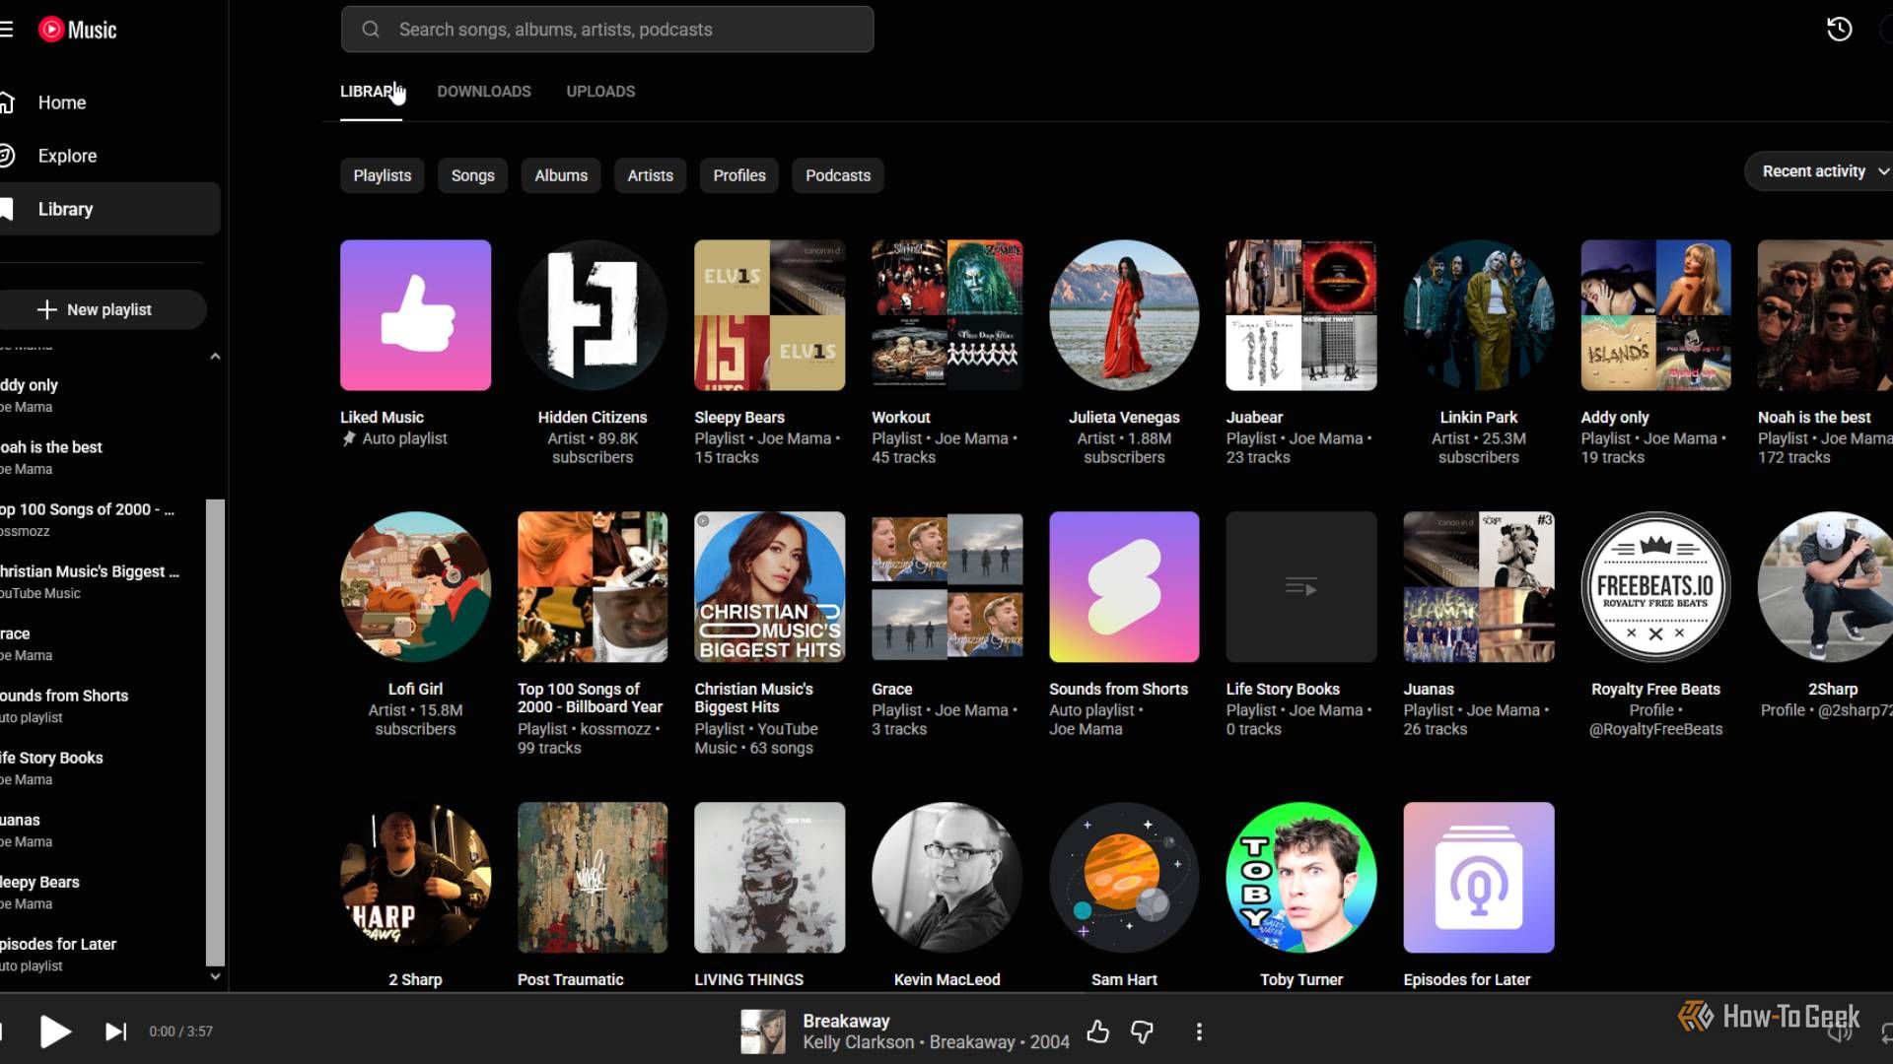Open the Hidden Citizens artist thumbnail
1893x1064 pixels.
point(593,315)
